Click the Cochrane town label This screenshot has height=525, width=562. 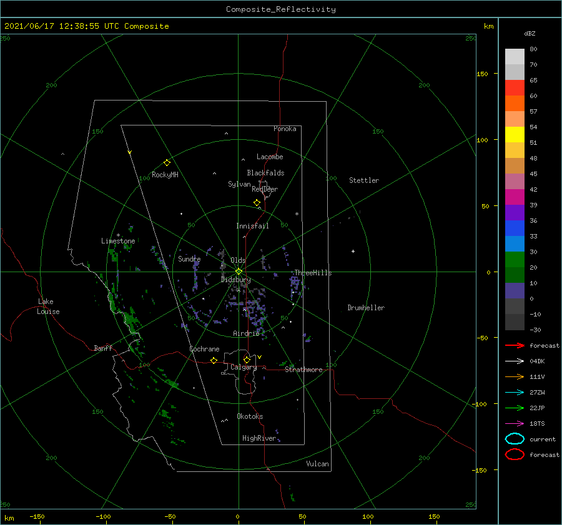[204, 349]
